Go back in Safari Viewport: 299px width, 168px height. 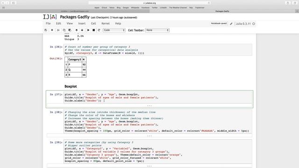(x=3, y=3)
